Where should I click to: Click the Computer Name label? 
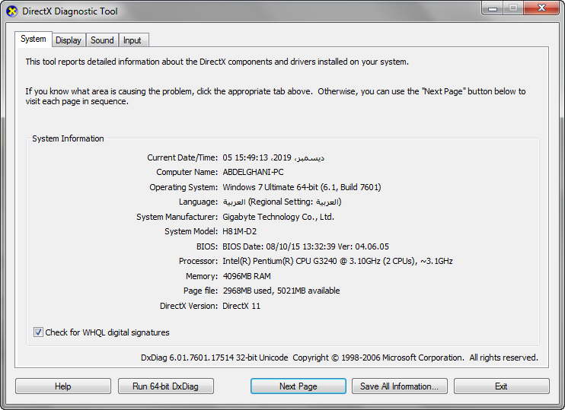pyautogui.click(x=187, y=172)
